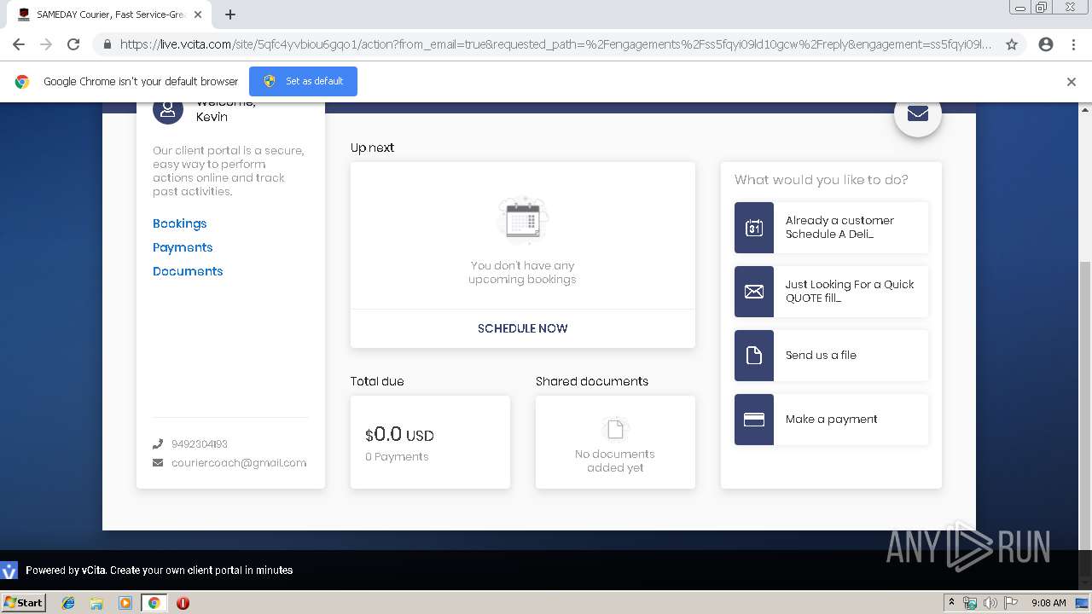
Task: Click the calendar icon beside Already a customer
Action: point(754,228)
